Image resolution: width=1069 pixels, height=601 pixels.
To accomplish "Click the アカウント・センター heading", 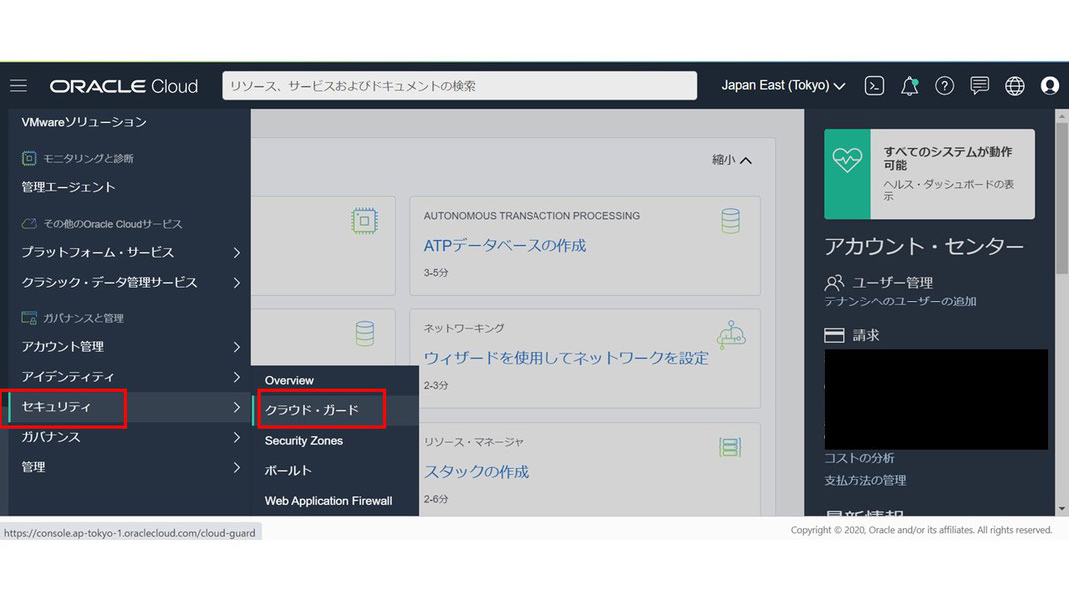I will coord(924,246).
